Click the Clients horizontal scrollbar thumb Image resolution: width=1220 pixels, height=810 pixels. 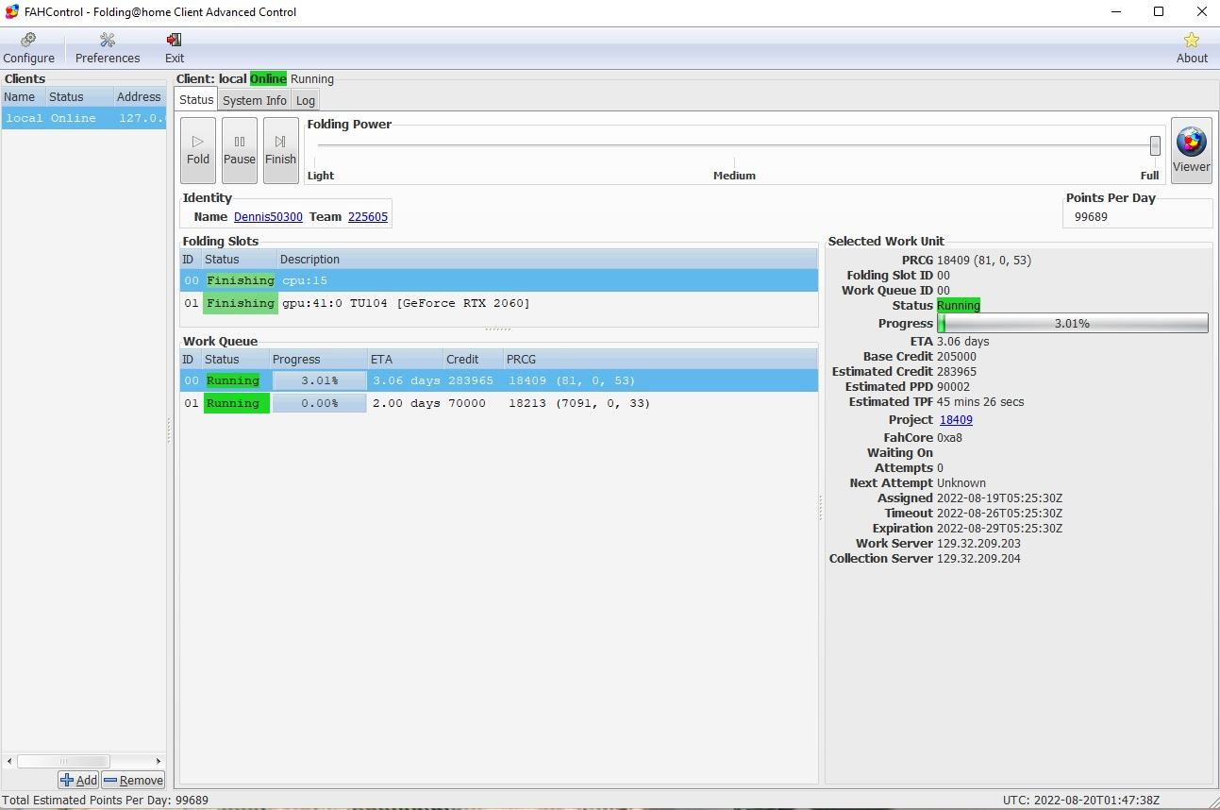(63, 761)
